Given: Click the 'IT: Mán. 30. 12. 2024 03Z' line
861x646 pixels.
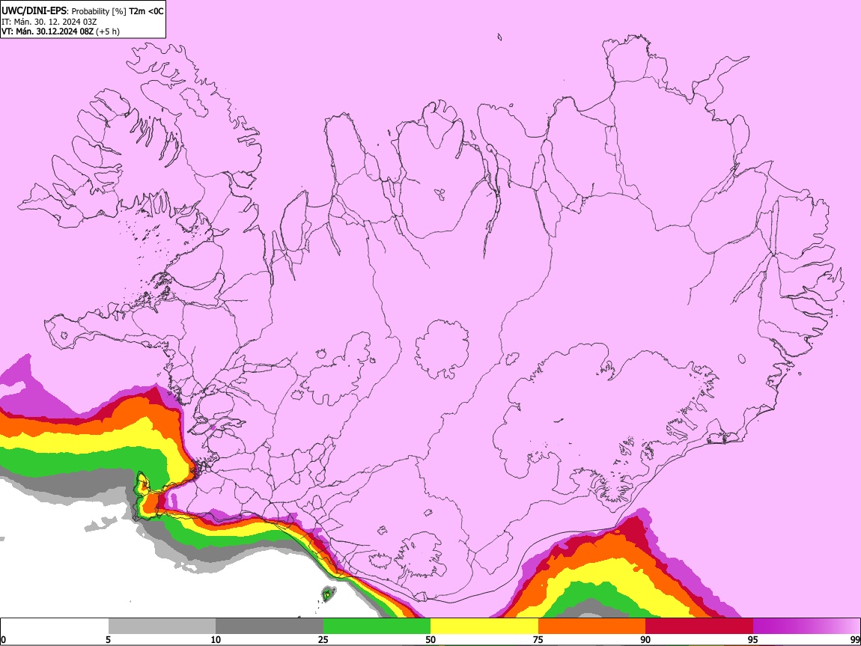Looking at the screenshot, I should click(49, 22).
